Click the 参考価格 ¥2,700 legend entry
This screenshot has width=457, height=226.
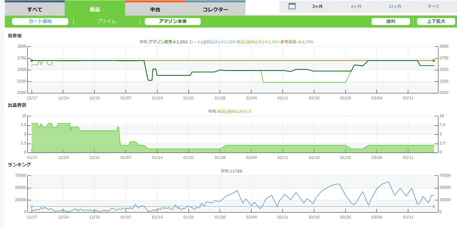[x=297, y=42]
